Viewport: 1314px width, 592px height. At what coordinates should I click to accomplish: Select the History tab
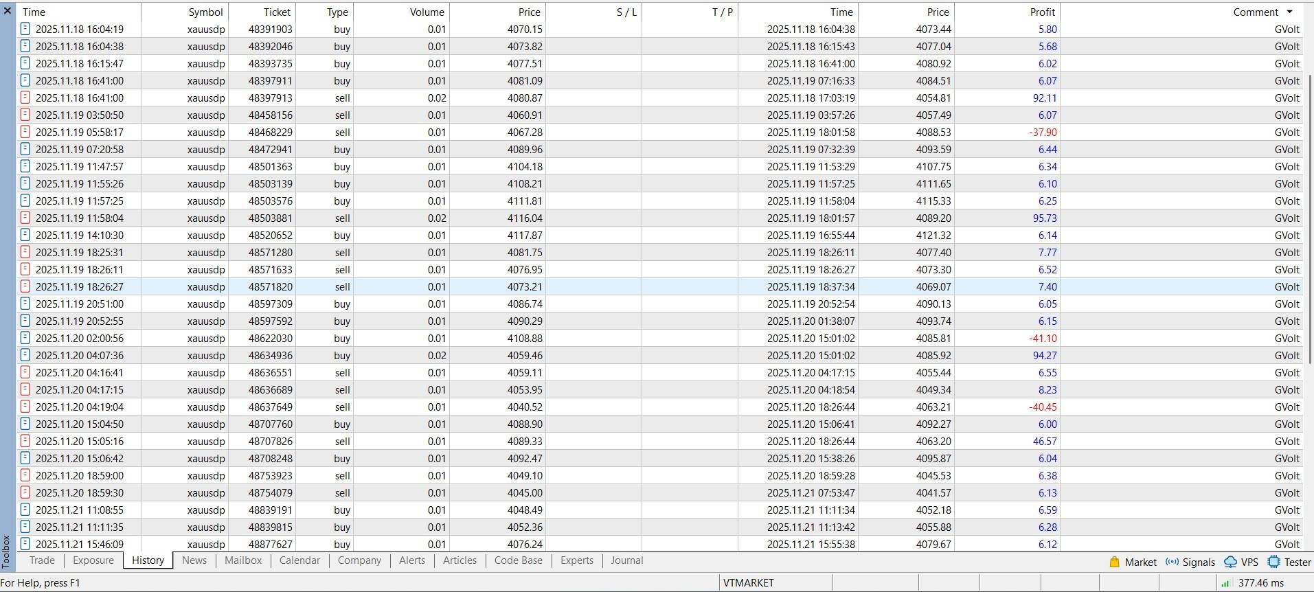[148, 560]
